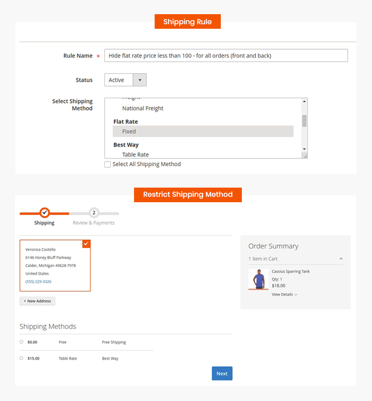Select the $0.00 Free Shipping radio button
The height and width of the screenshot is (401, 372).
[x=21, y=342]
